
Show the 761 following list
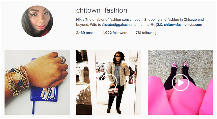pyautogui.click(x=146, y=33)
